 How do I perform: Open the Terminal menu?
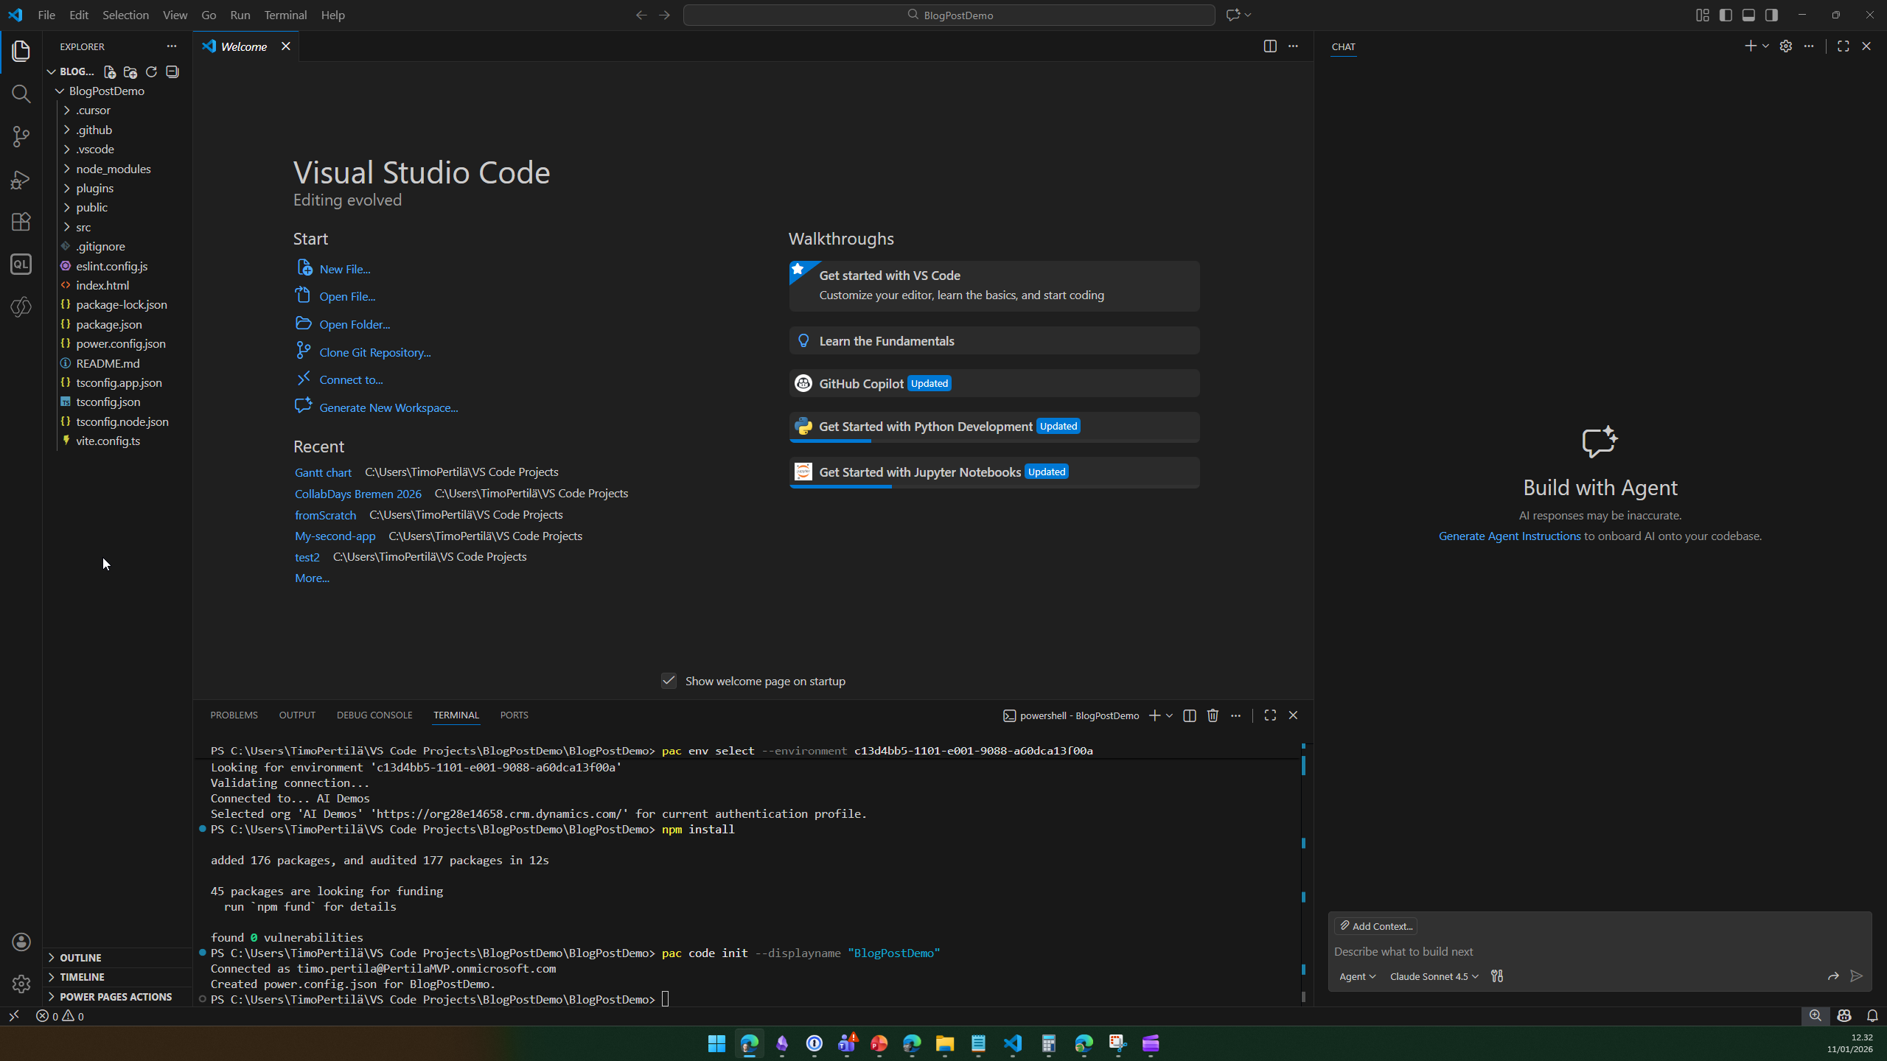(x=285, y=15)
